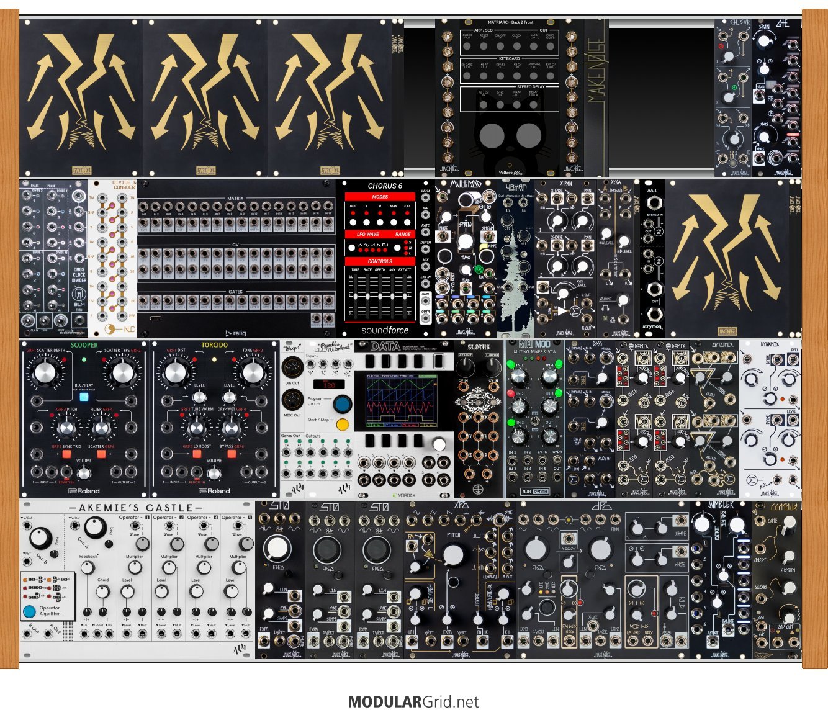The image size is (828, 715).
Task: Click the Scooper SCATTER TYPE knob
Action: coord(122,373)
